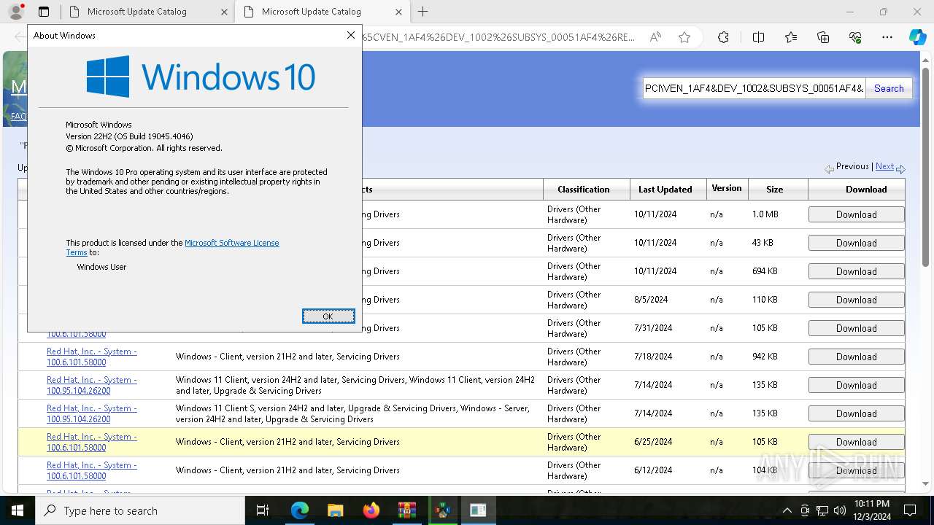934x525 pixels.
Task: Close the first Microsoft Update Catalog tab
Action: point(223,12)
